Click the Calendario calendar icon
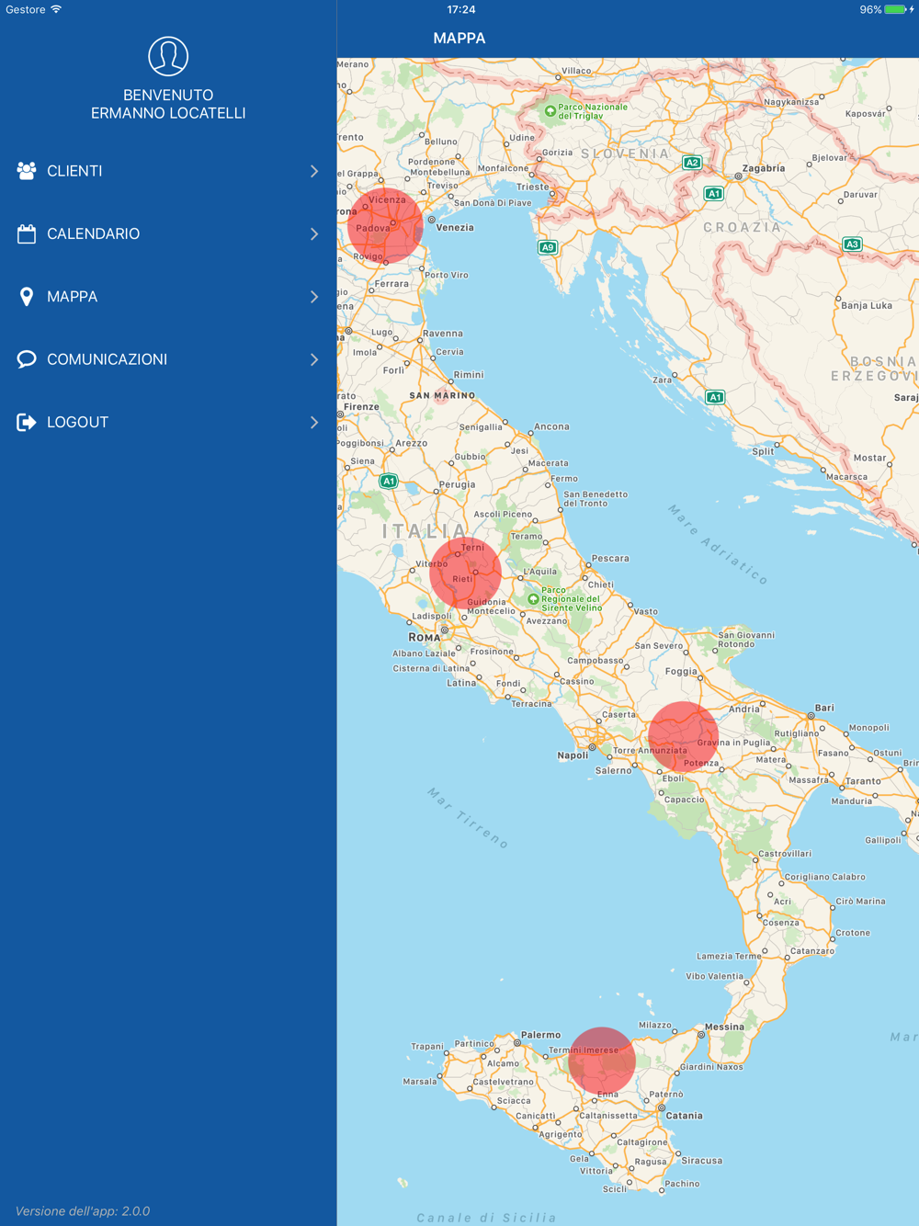 point(27,233)
